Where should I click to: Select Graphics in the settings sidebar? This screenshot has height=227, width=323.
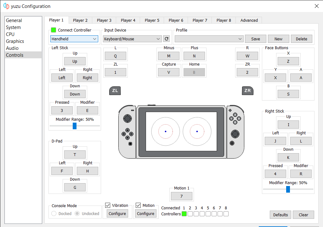point(23,41)
